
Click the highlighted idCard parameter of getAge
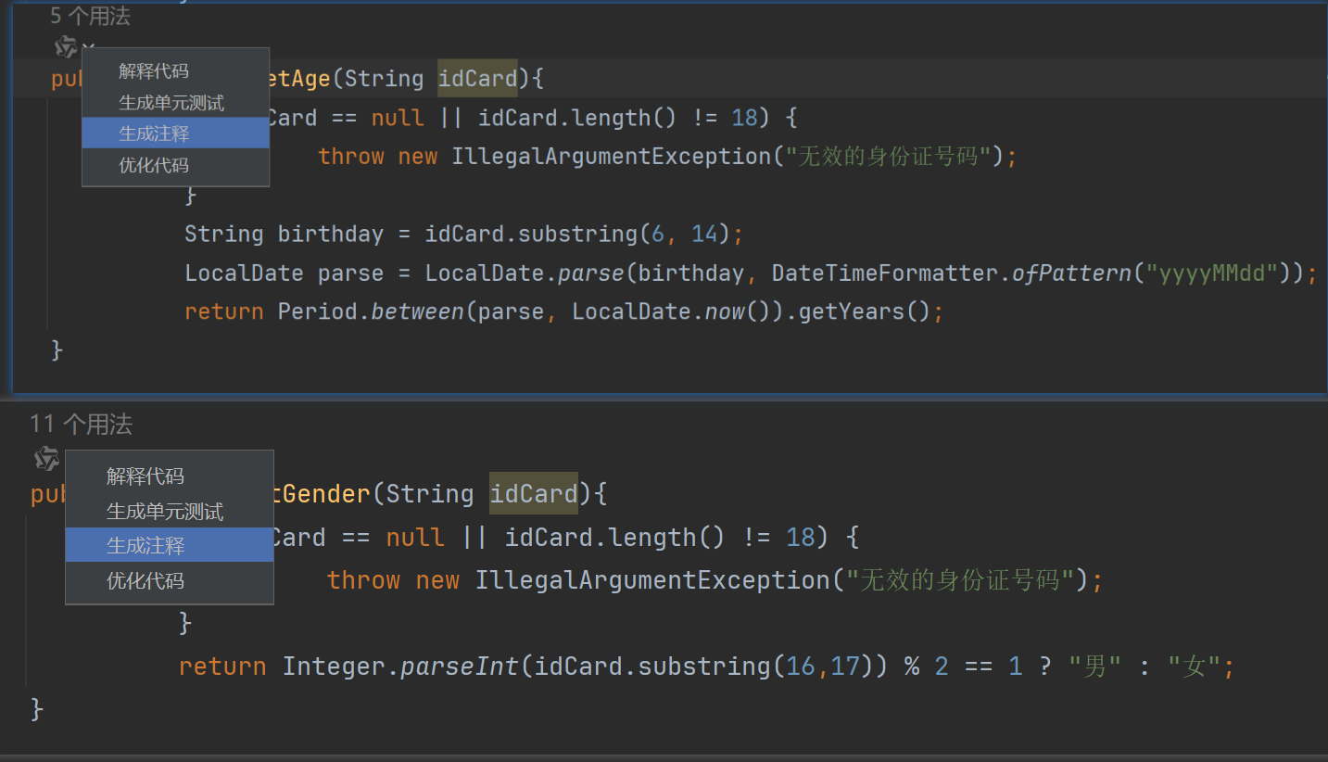point(477,79)
